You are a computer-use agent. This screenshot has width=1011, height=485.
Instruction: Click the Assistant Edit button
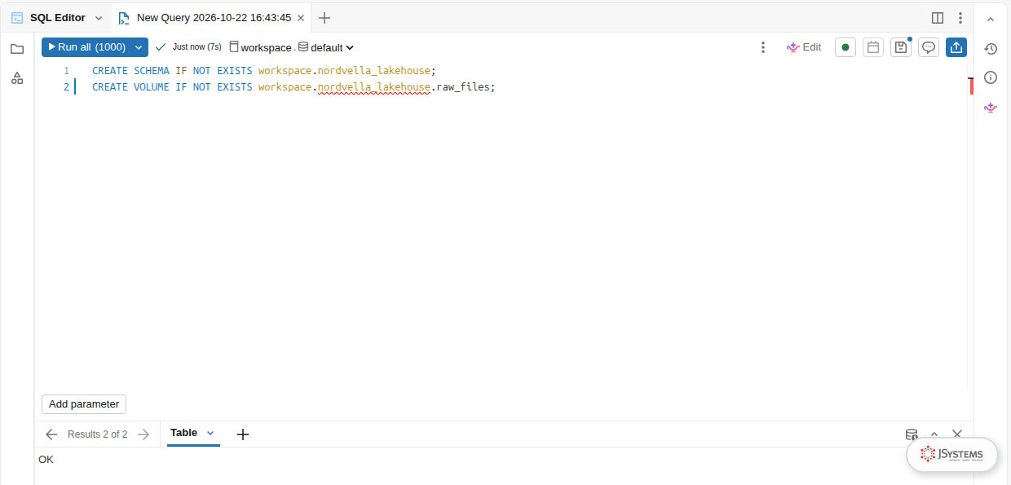pos(804,47)
